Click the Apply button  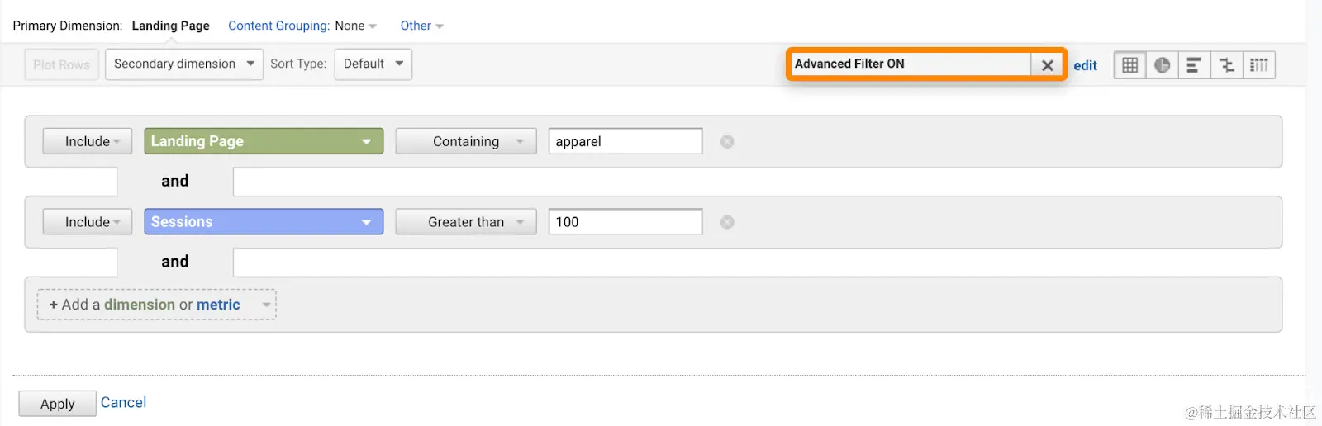[x=57, y=404]
